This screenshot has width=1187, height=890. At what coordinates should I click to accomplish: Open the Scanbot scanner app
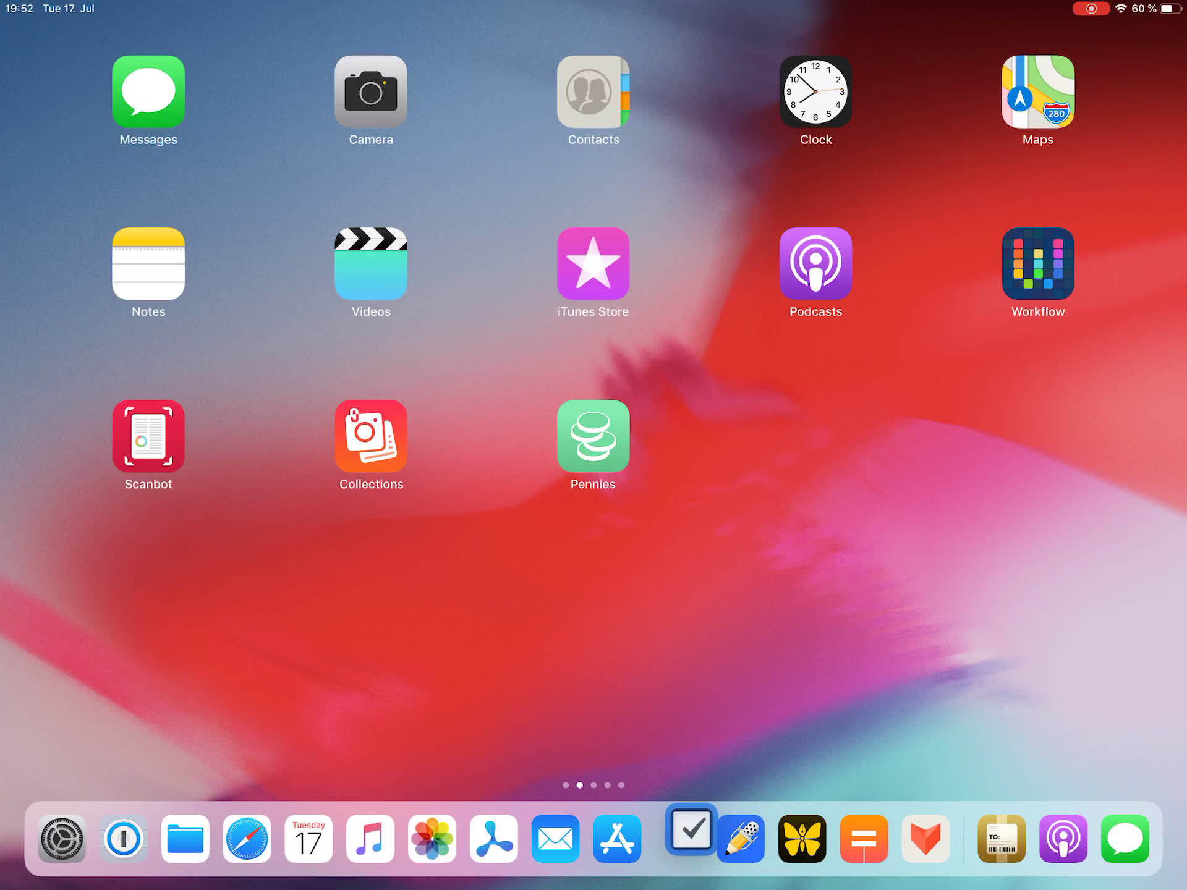[x=148, y=436]
